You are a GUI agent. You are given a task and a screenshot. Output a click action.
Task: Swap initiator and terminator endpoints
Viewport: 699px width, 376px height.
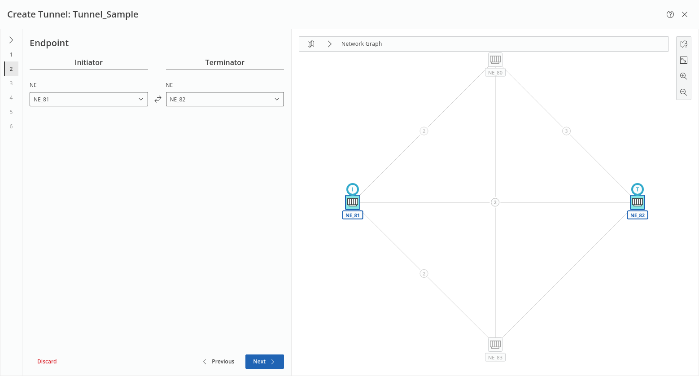click(157, 99)
